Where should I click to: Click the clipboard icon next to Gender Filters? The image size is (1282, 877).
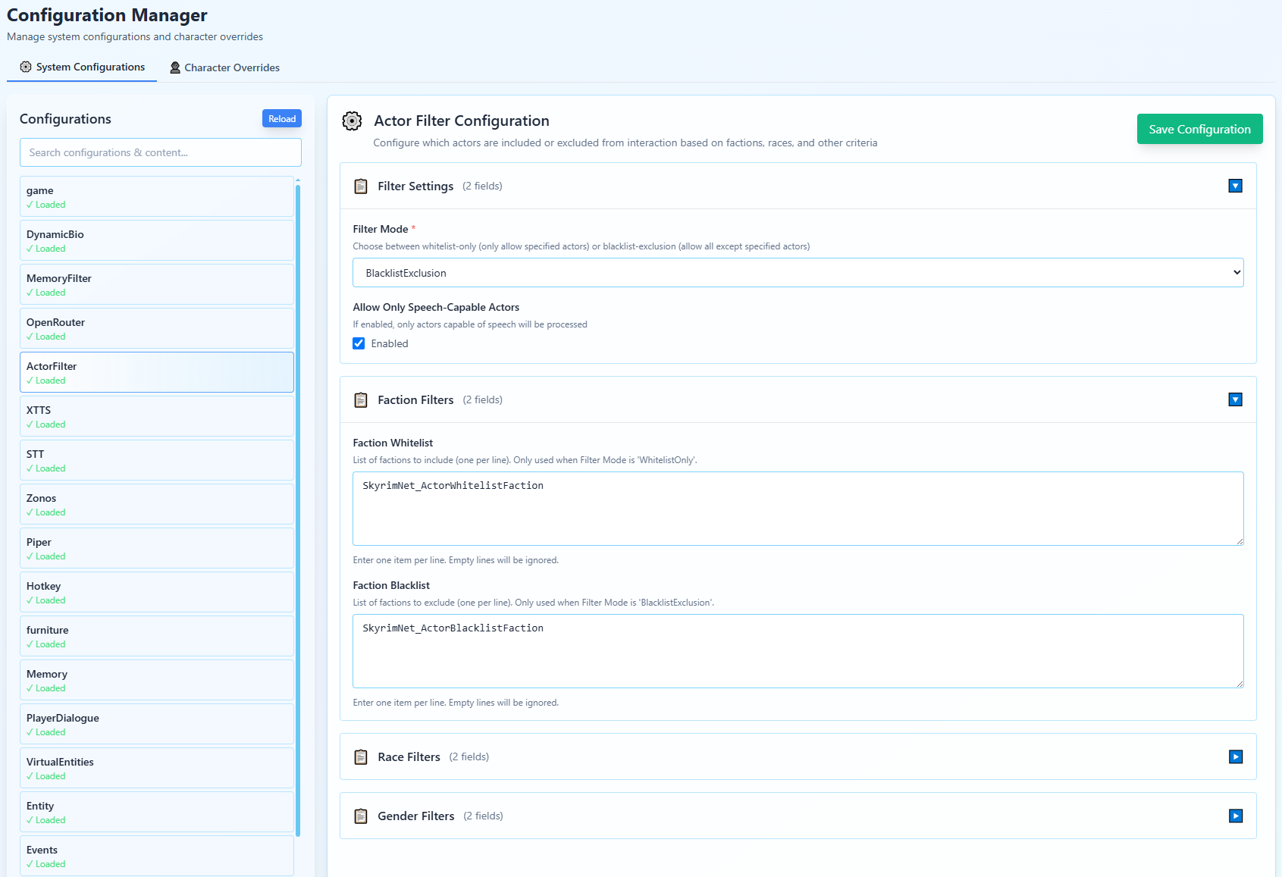pos(361,816)
